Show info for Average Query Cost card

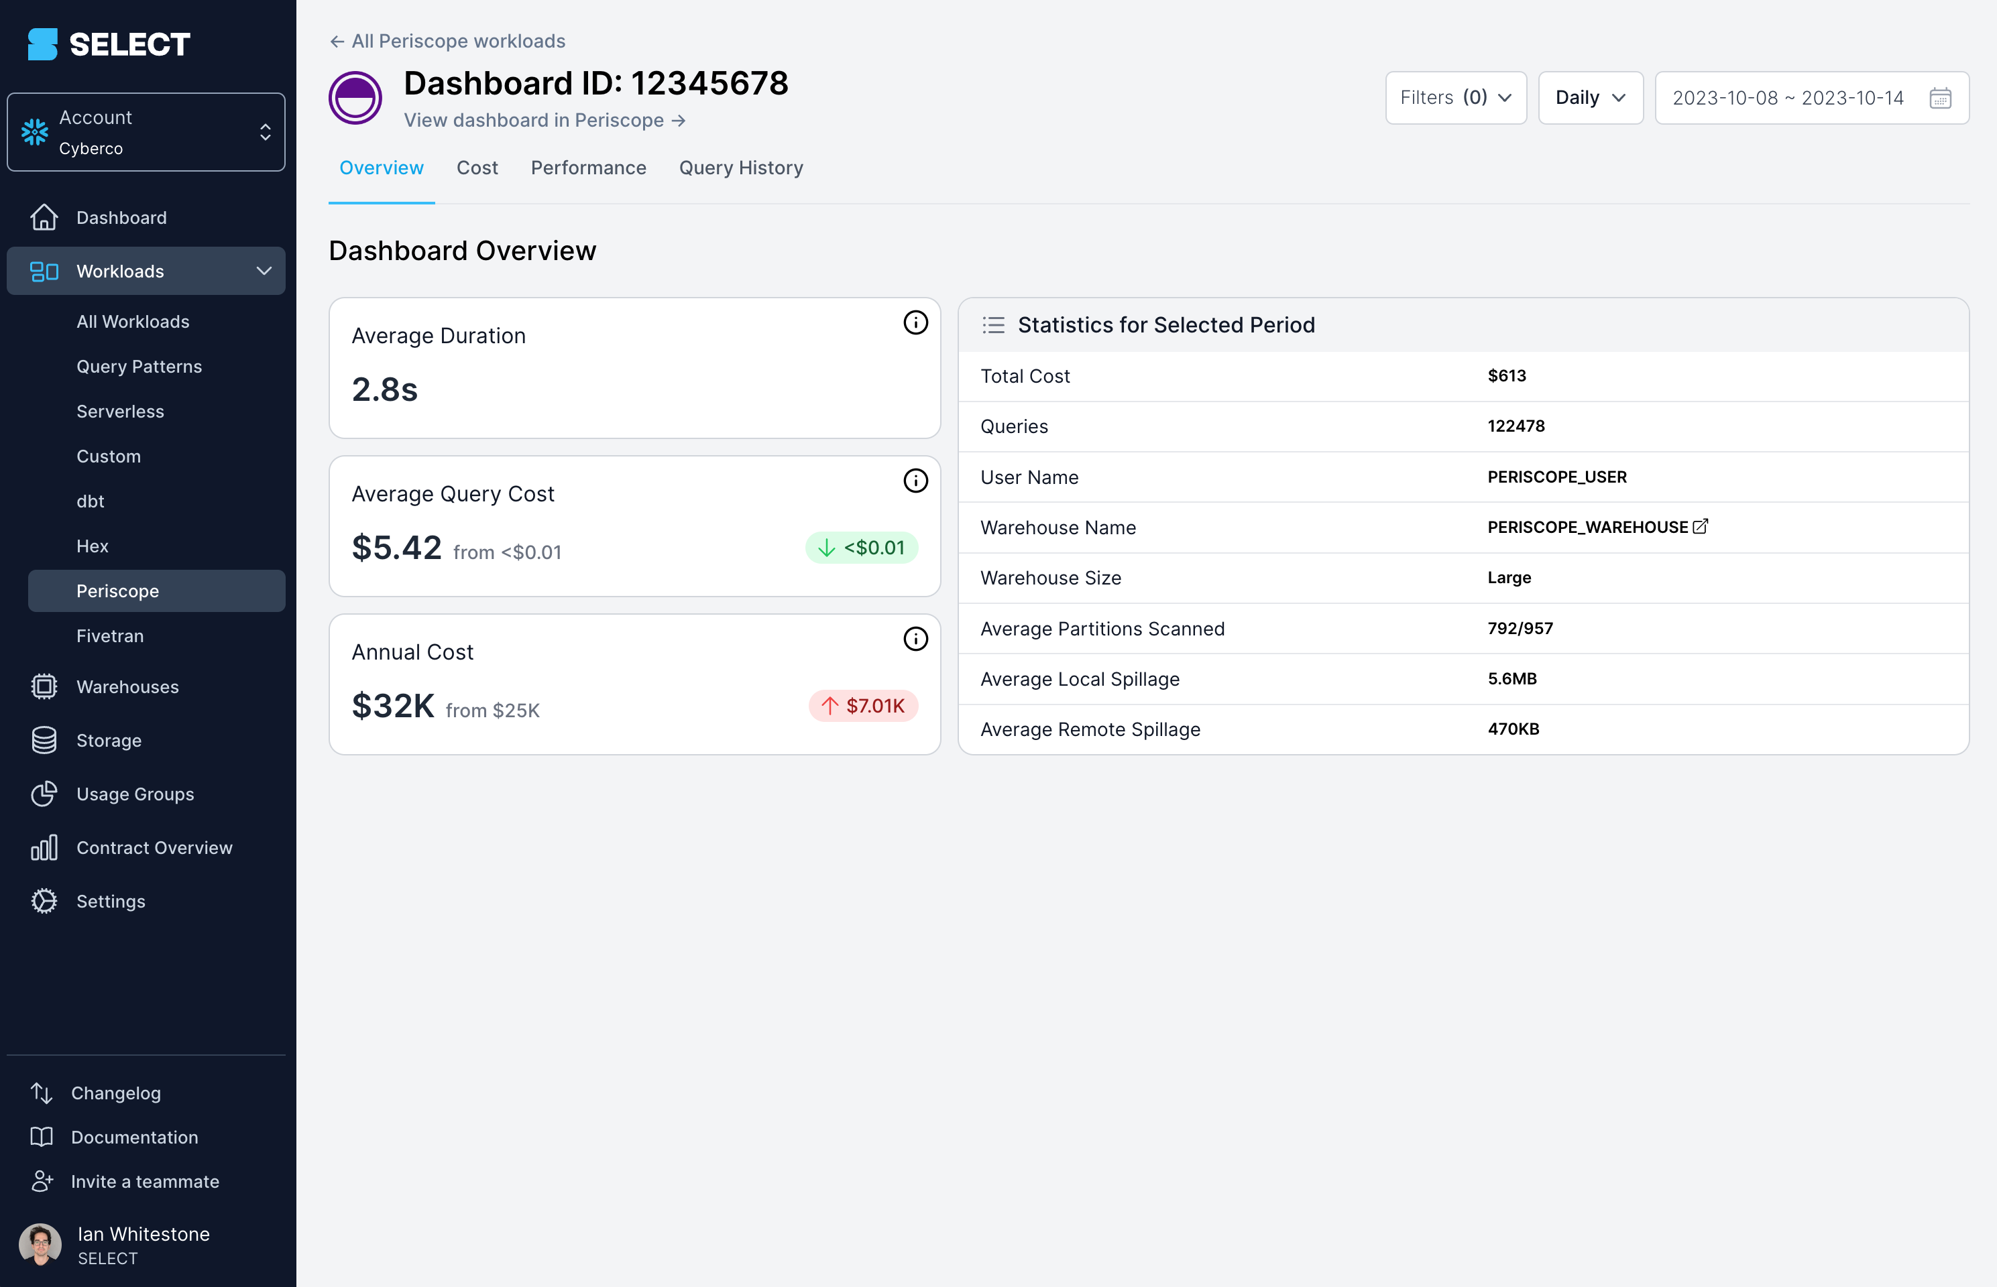coord(915,481)
